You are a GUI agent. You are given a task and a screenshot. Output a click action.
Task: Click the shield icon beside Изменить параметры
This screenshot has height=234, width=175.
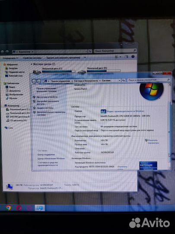click(x=146, y=140)
